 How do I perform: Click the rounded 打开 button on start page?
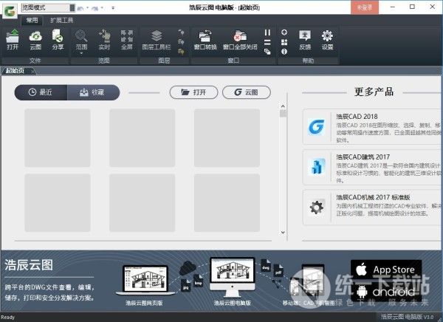pyautogui.click(x=193, y=92)
